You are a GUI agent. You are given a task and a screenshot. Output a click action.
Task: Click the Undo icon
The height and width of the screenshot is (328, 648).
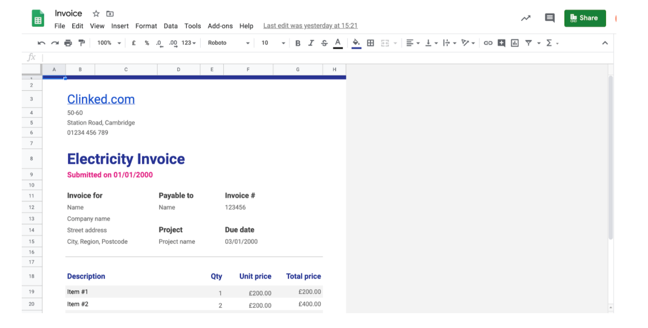41,43
